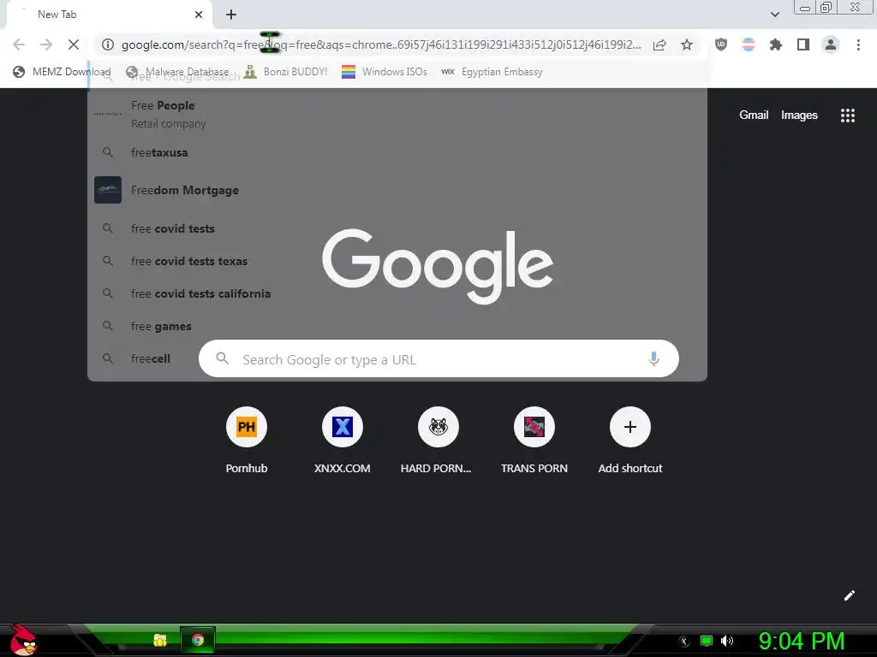The height and width of the screenshot is (657, 877).
Task: Open the uBlock Origin shield extension
Action: (x=721, y=44)
